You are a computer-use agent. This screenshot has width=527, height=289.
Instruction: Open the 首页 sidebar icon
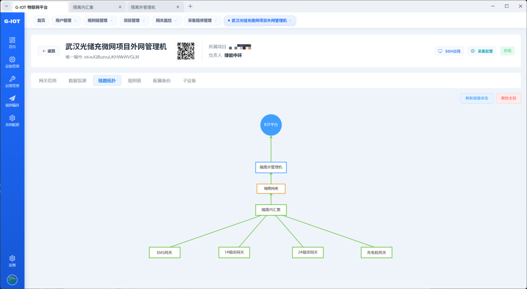click(12, 43)
